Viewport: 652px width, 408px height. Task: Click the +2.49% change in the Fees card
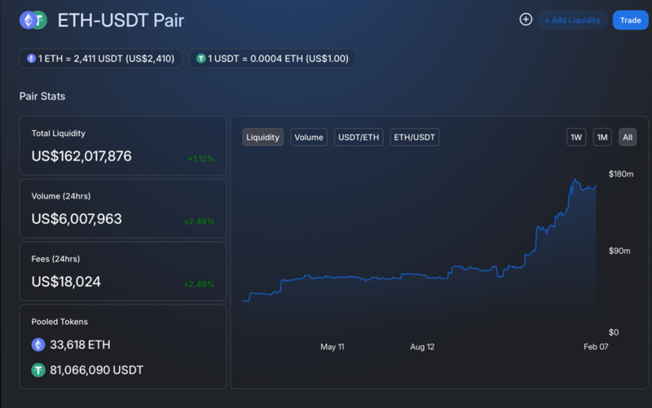tap(199, 284)
